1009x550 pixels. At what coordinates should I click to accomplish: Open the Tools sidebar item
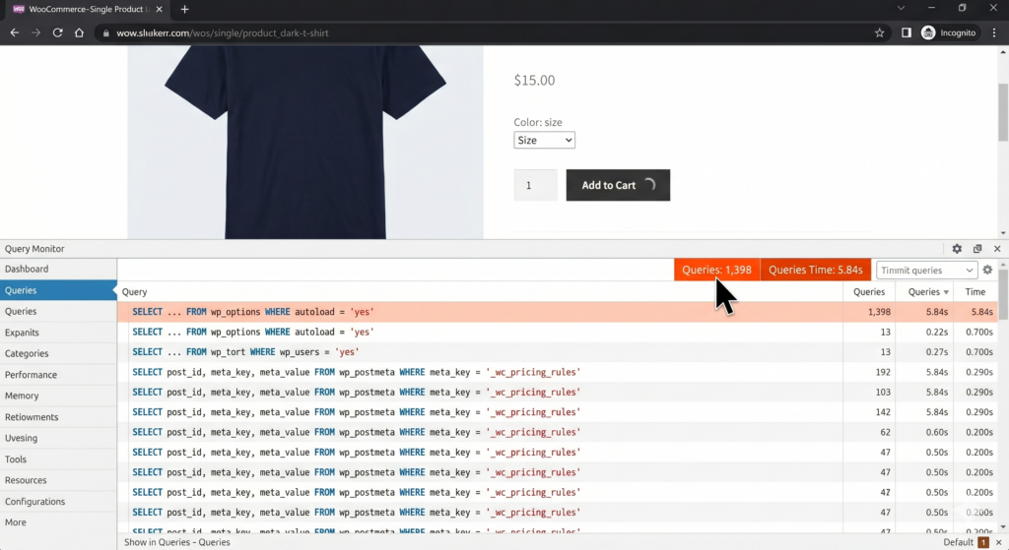pyautogui.click(x=58, y=458)
